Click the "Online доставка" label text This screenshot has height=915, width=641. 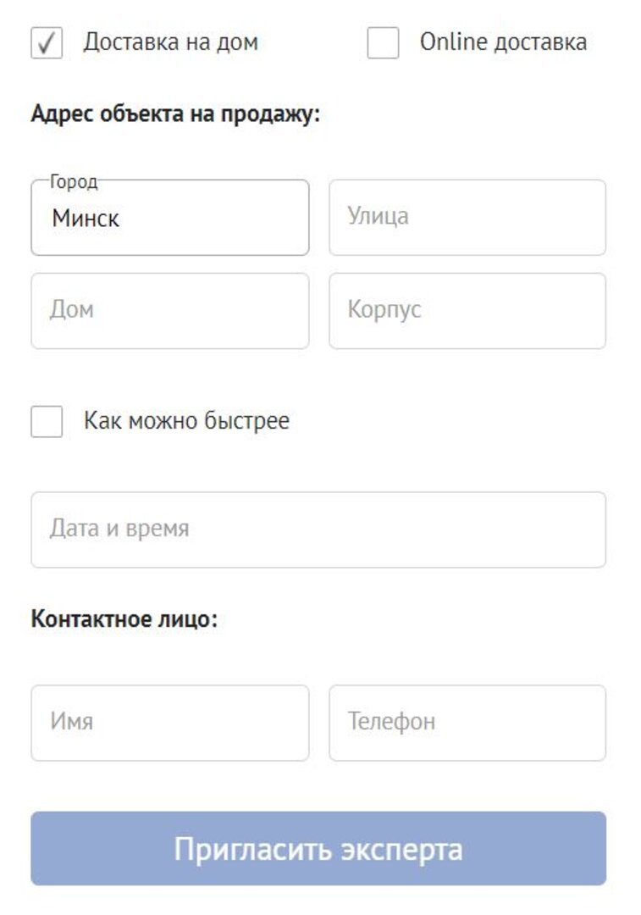tap(503, 42)
